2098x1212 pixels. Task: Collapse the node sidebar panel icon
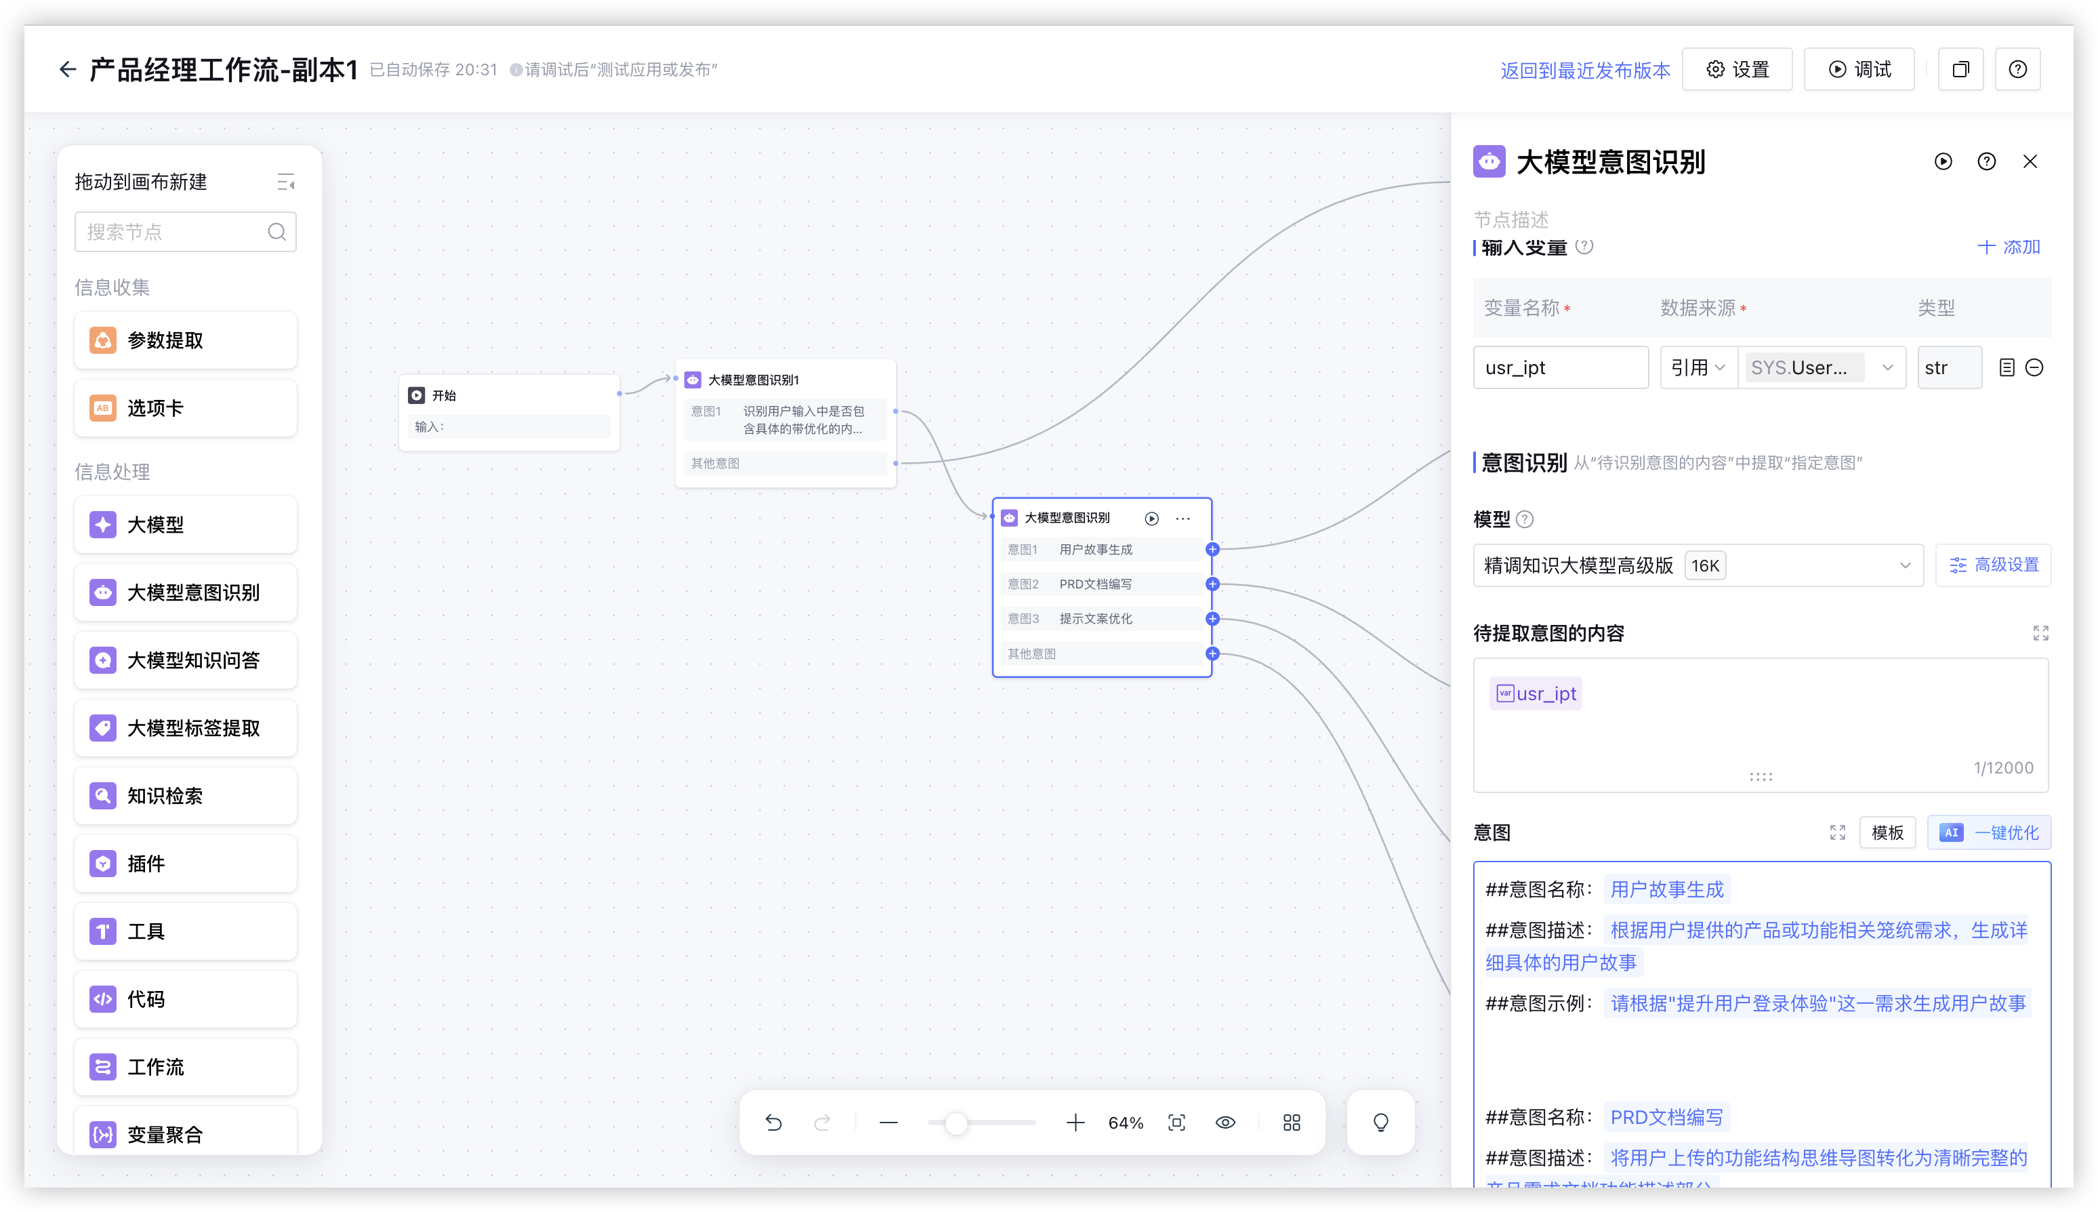(x=285, y=182)
